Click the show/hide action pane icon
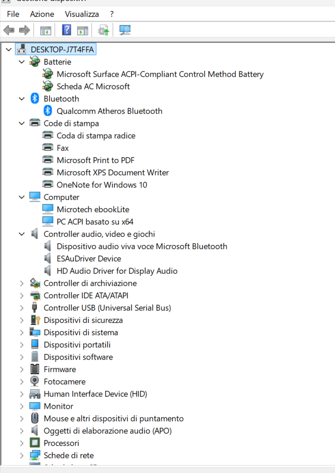The height and width of the screenshot is (473, 335). [82, 30]
